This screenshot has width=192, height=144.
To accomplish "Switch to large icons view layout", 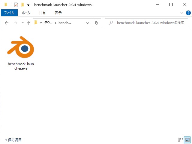I will 187,140.
